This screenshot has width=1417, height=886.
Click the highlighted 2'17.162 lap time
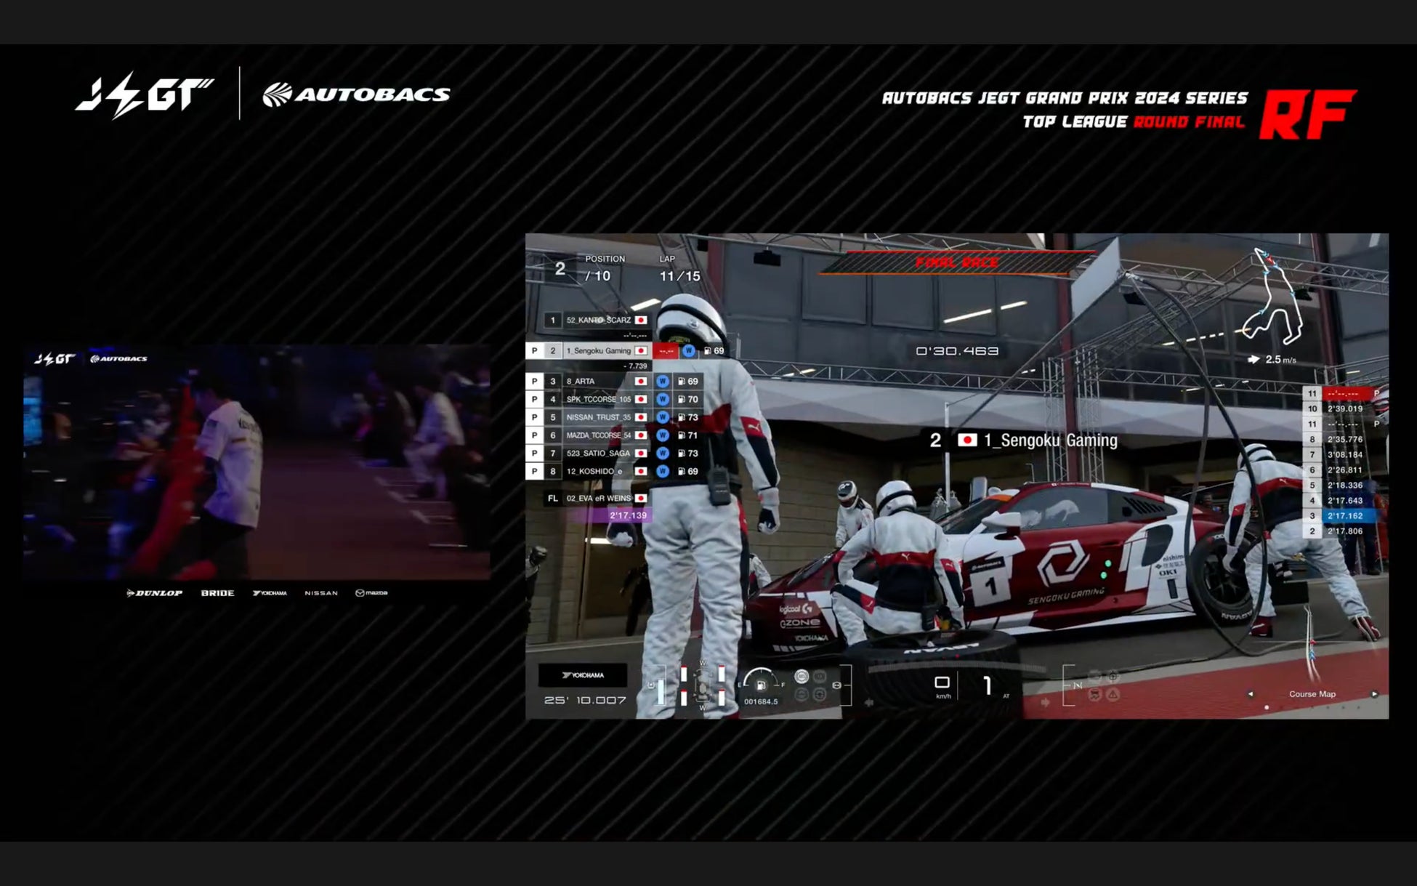(1344, 516)
